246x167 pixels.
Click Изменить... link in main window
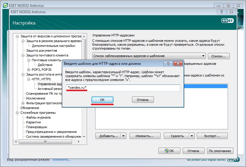click(62, 160)
